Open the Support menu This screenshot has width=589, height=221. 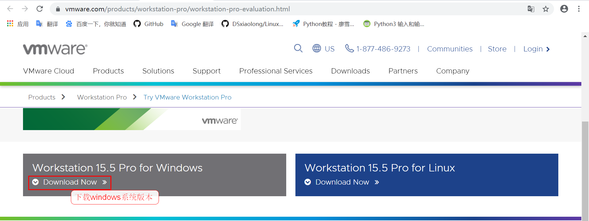pyautogui.click(x=206, y=71)
